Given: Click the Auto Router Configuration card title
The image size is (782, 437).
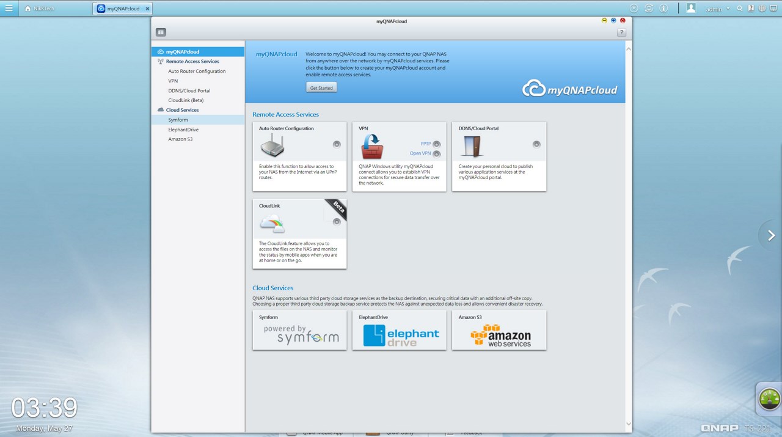Looking at the screenshot, I should pyautogui.click(x=287, y=128).
